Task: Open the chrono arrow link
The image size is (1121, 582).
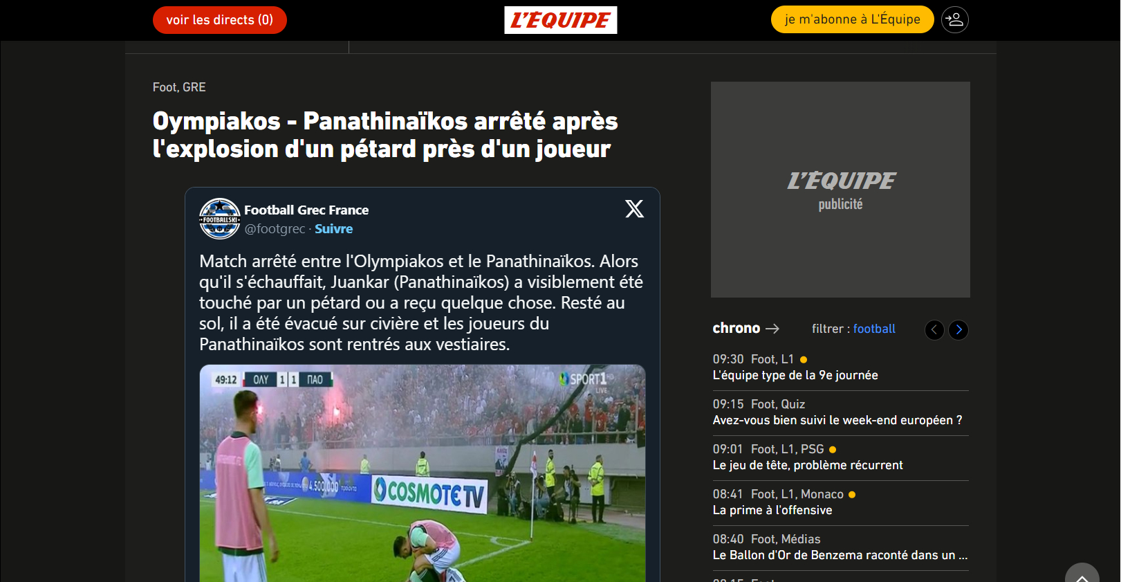Action: pyautogui.click(x=745, y=328)
